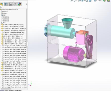The height and width of the screenshot is (91, 111).
Task: Select the blue end flange on the barrel
Action: tap(46, 30)
